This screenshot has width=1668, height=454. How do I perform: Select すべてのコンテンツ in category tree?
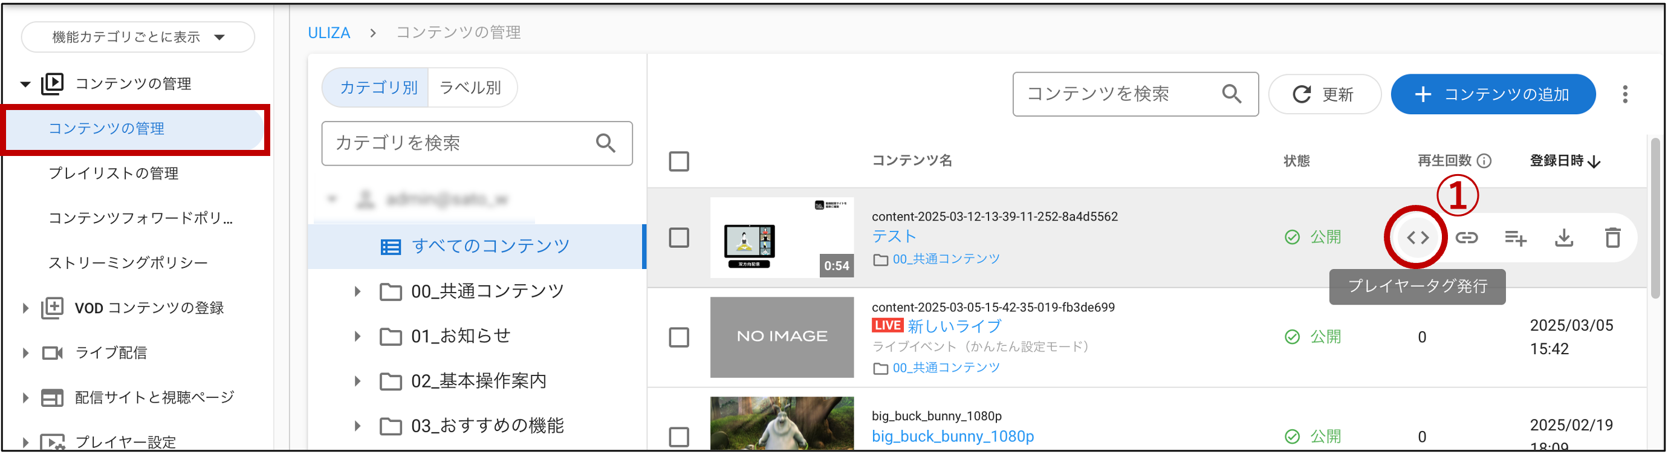pyautogui.click(x=476, y=247)
